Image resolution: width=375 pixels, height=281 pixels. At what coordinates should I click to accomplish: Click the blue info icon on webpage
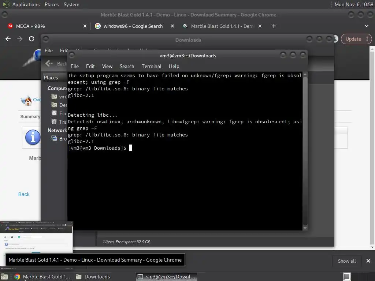33,138
